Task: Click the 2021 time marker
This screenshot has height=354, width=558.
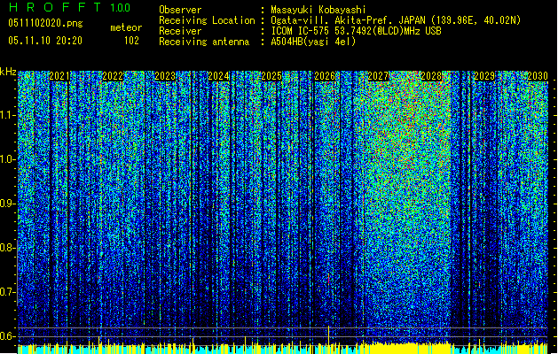Action: pyautogui.click(x=59, y=76)
